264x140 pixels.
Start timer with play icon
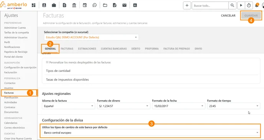click(241, 5)
